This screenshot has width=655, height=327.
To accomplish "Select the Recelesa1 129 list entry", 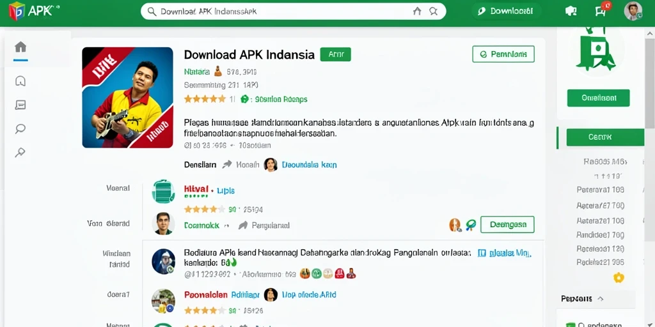I will point(600,248).
